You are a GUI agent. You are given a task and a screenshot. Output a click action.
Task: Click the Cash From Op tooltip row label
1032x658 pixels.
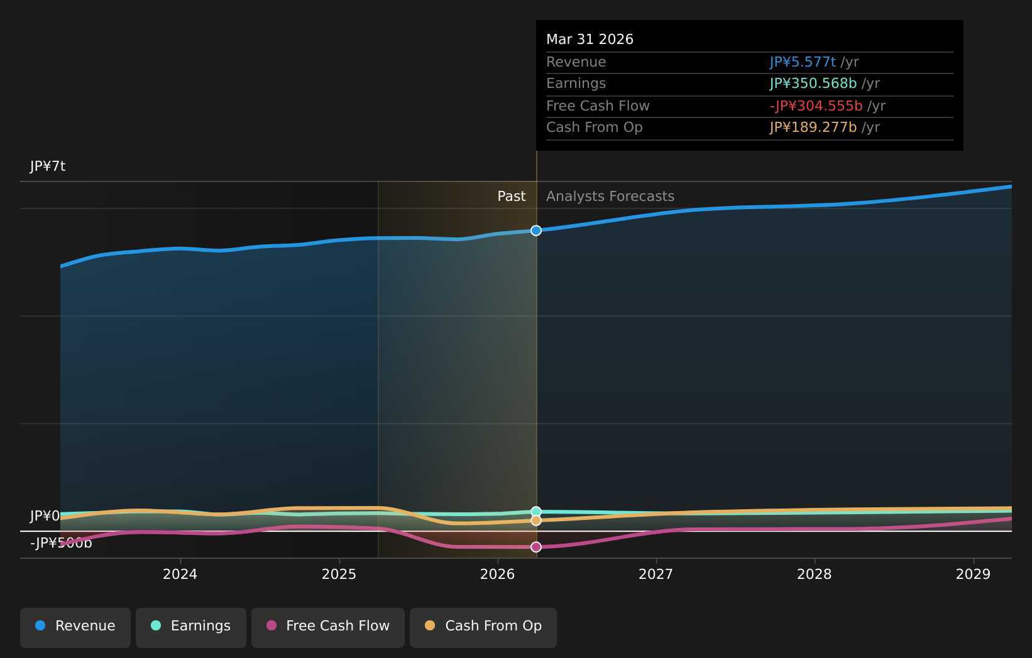595,127
